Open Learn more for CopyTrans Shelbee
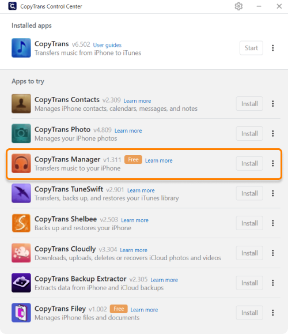The height and width of the screenshot is (334, 288). 135,220
